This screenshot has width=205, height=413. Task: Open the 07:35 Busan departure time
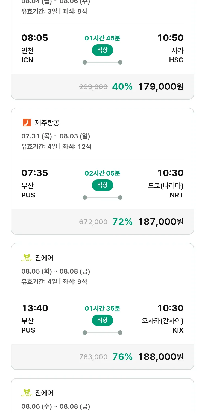[x=35, y=173]
